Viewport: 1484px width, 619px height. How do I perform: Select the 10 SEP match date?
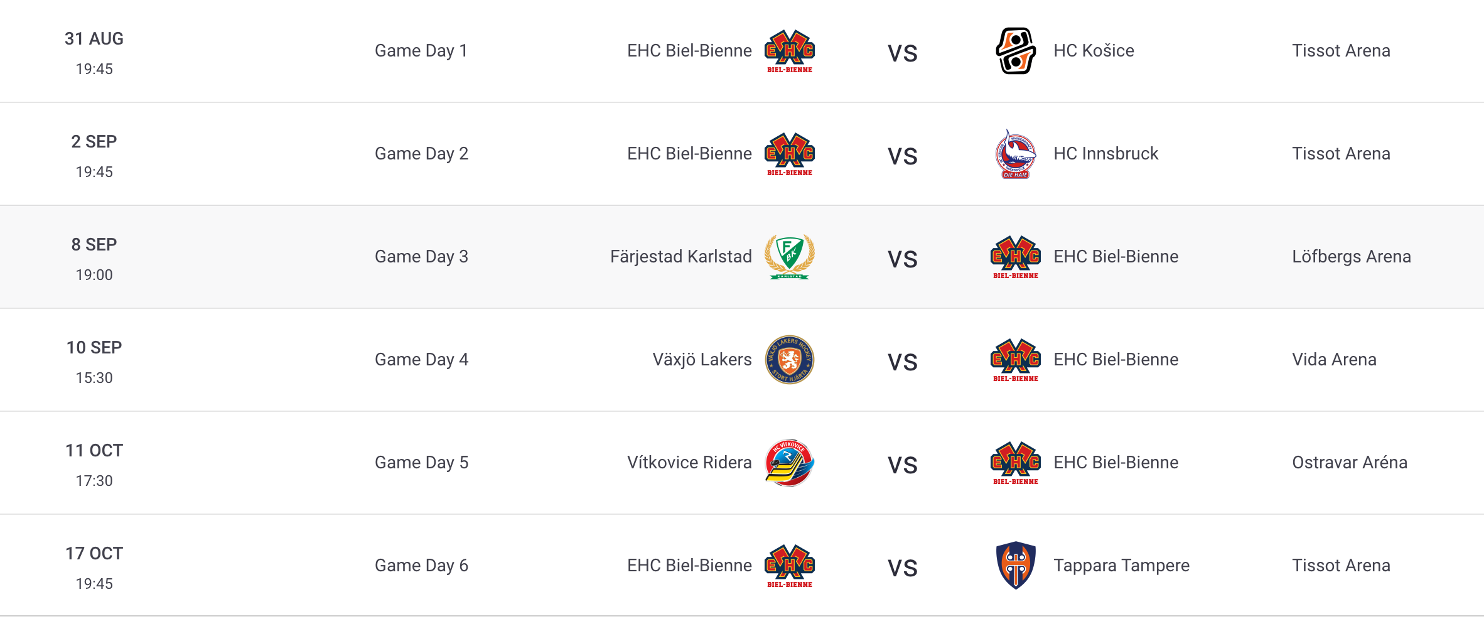coord(94,348)
